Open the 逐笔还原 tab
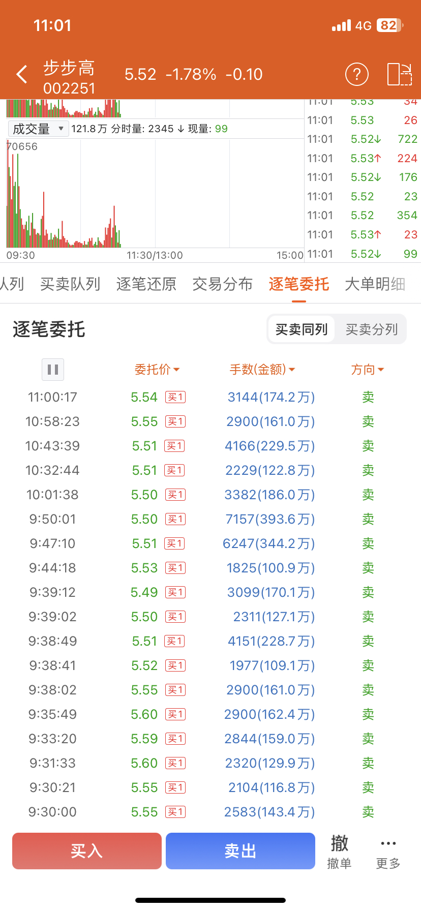421x911 pixels. pyautogui.click(x=146, y=284)
